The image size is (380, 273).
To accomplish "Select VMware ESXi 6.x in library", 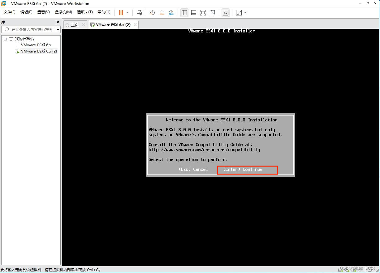I will [x=36, y=45].
